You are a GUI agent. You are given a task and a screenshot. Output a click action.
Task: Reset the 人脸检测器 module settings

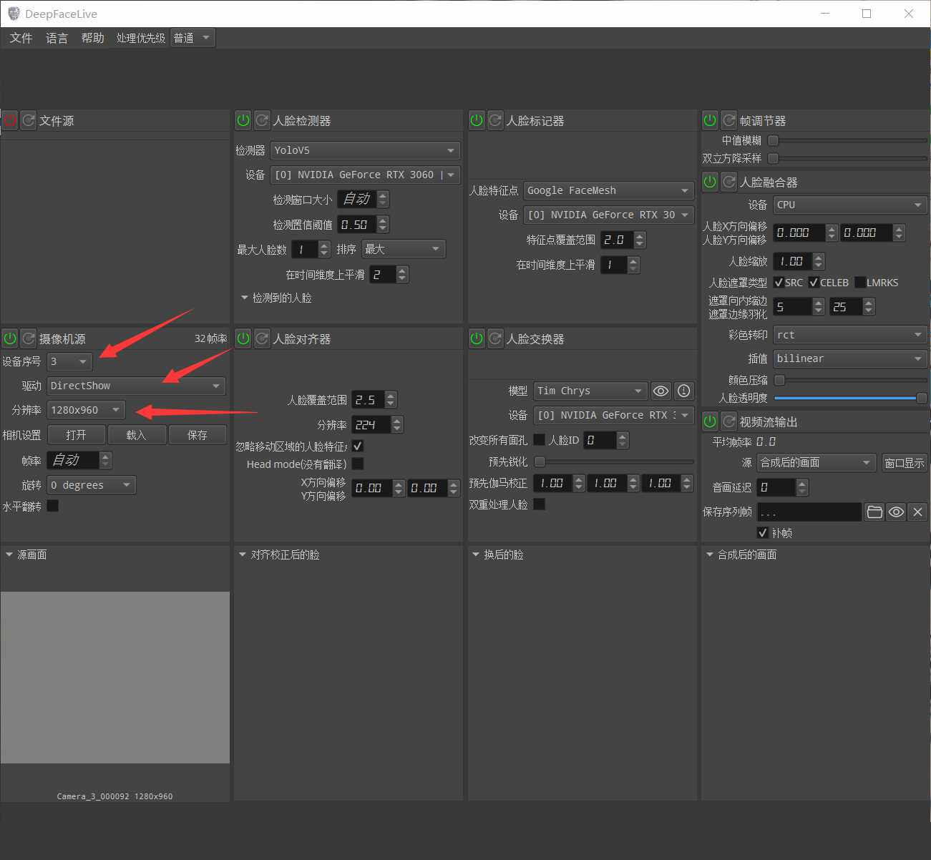[262, 120]
